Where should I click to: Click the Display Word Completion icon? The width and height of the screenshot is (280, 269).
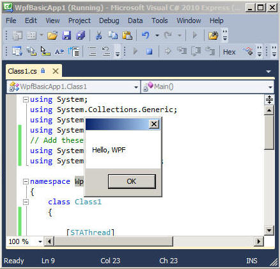[x=59, y=51]
